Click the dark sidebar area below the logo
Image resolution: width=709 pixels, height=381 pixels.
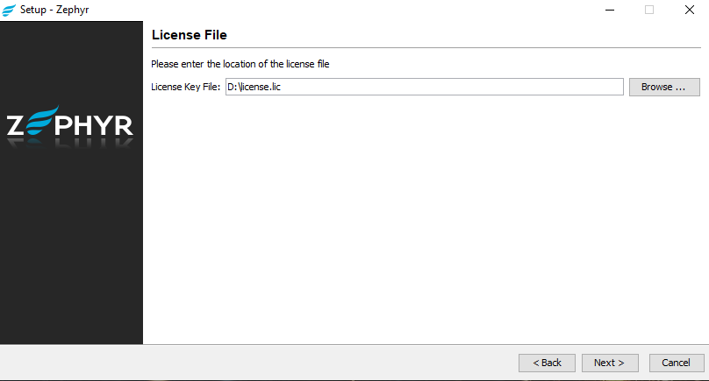point(71,254)
